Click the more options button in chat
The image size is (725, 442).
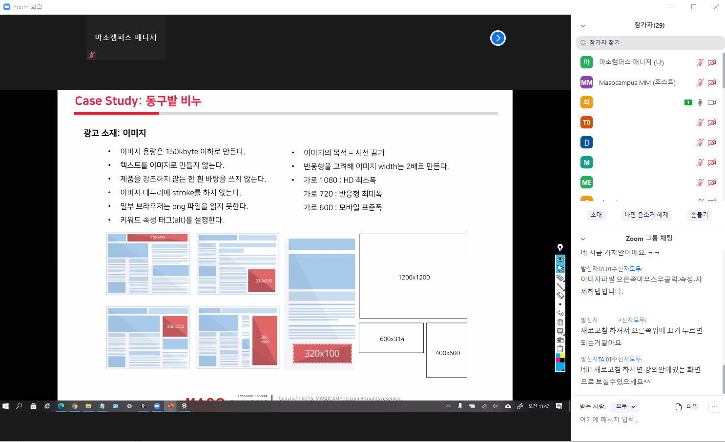(x=714, y=407)
